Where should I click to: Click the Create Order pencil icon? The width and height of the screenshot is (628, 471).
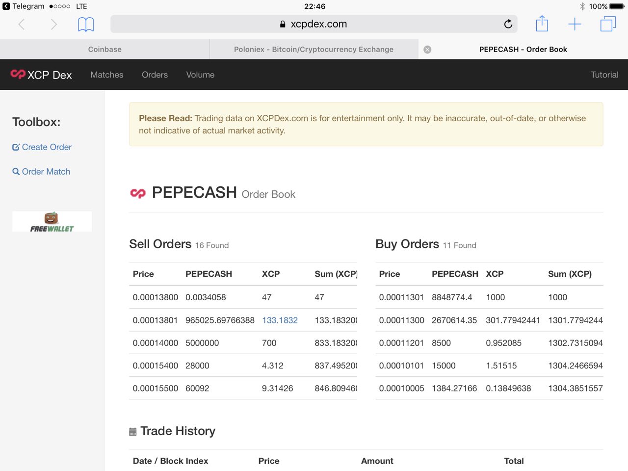16,147
